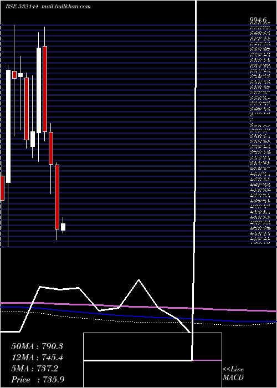Click the 994.6 top price label

[x=258, y=20]
